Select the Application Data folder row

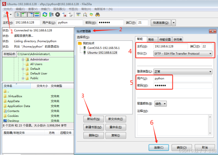(x=38, y=106)
